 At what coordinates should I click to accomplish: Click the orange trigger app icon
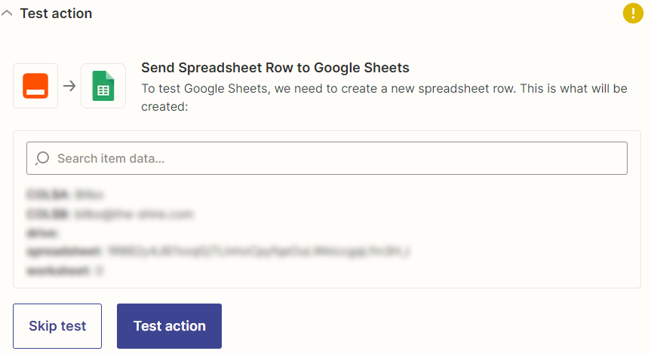click(35, 86)
